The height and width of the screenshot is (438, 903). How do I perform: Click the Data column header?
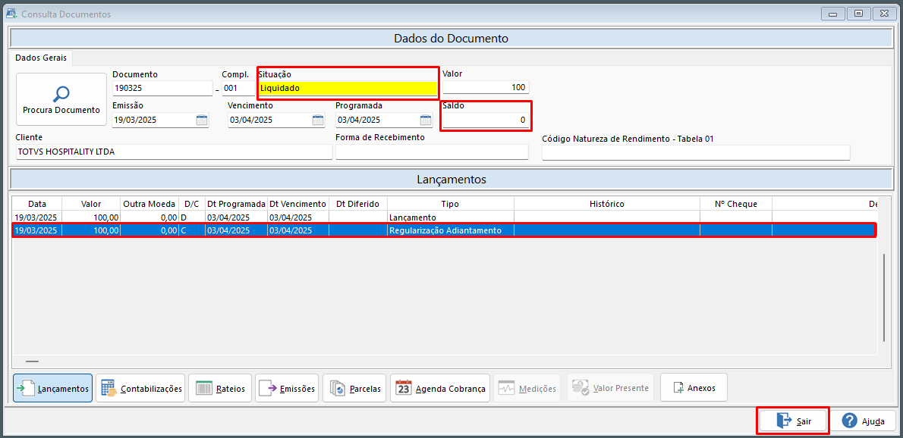point(37,204)
